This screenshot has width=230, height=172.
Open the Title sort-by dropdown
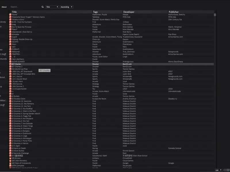pos(52,7)
